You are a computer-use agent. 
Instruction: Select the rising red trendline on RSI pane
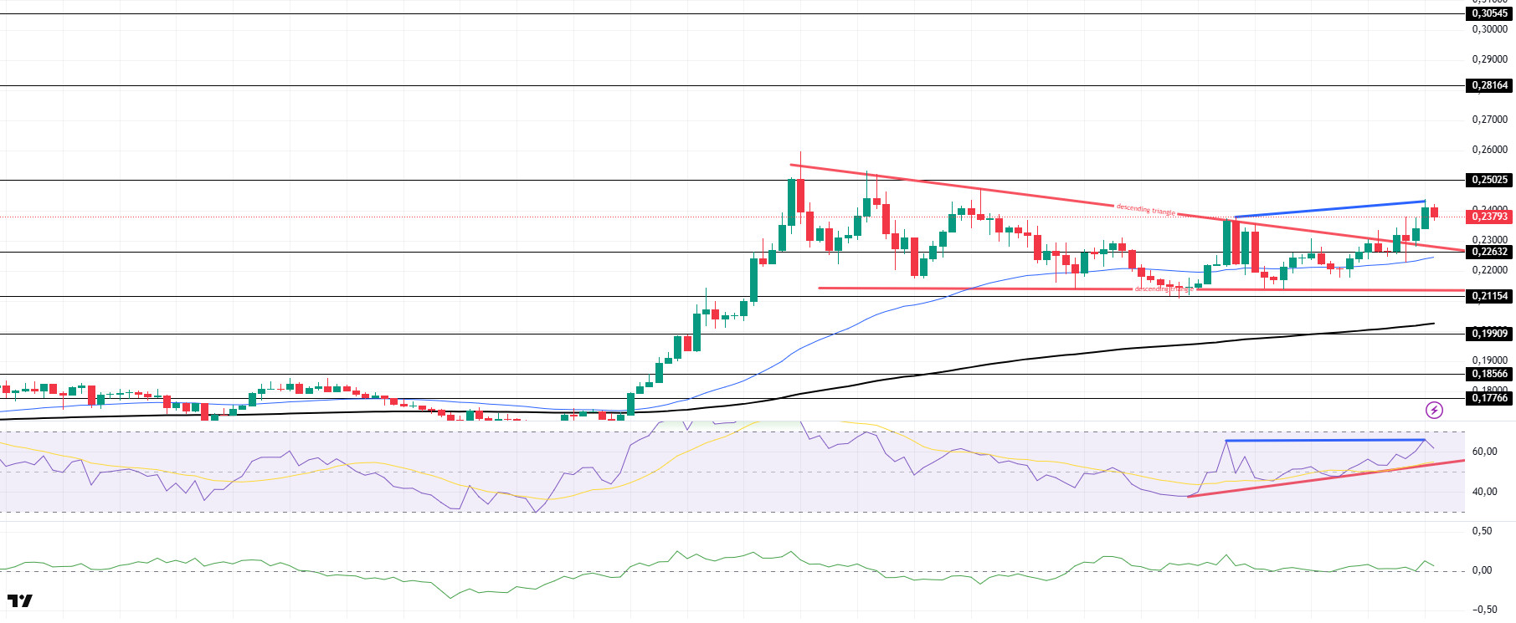(1326, 478)
